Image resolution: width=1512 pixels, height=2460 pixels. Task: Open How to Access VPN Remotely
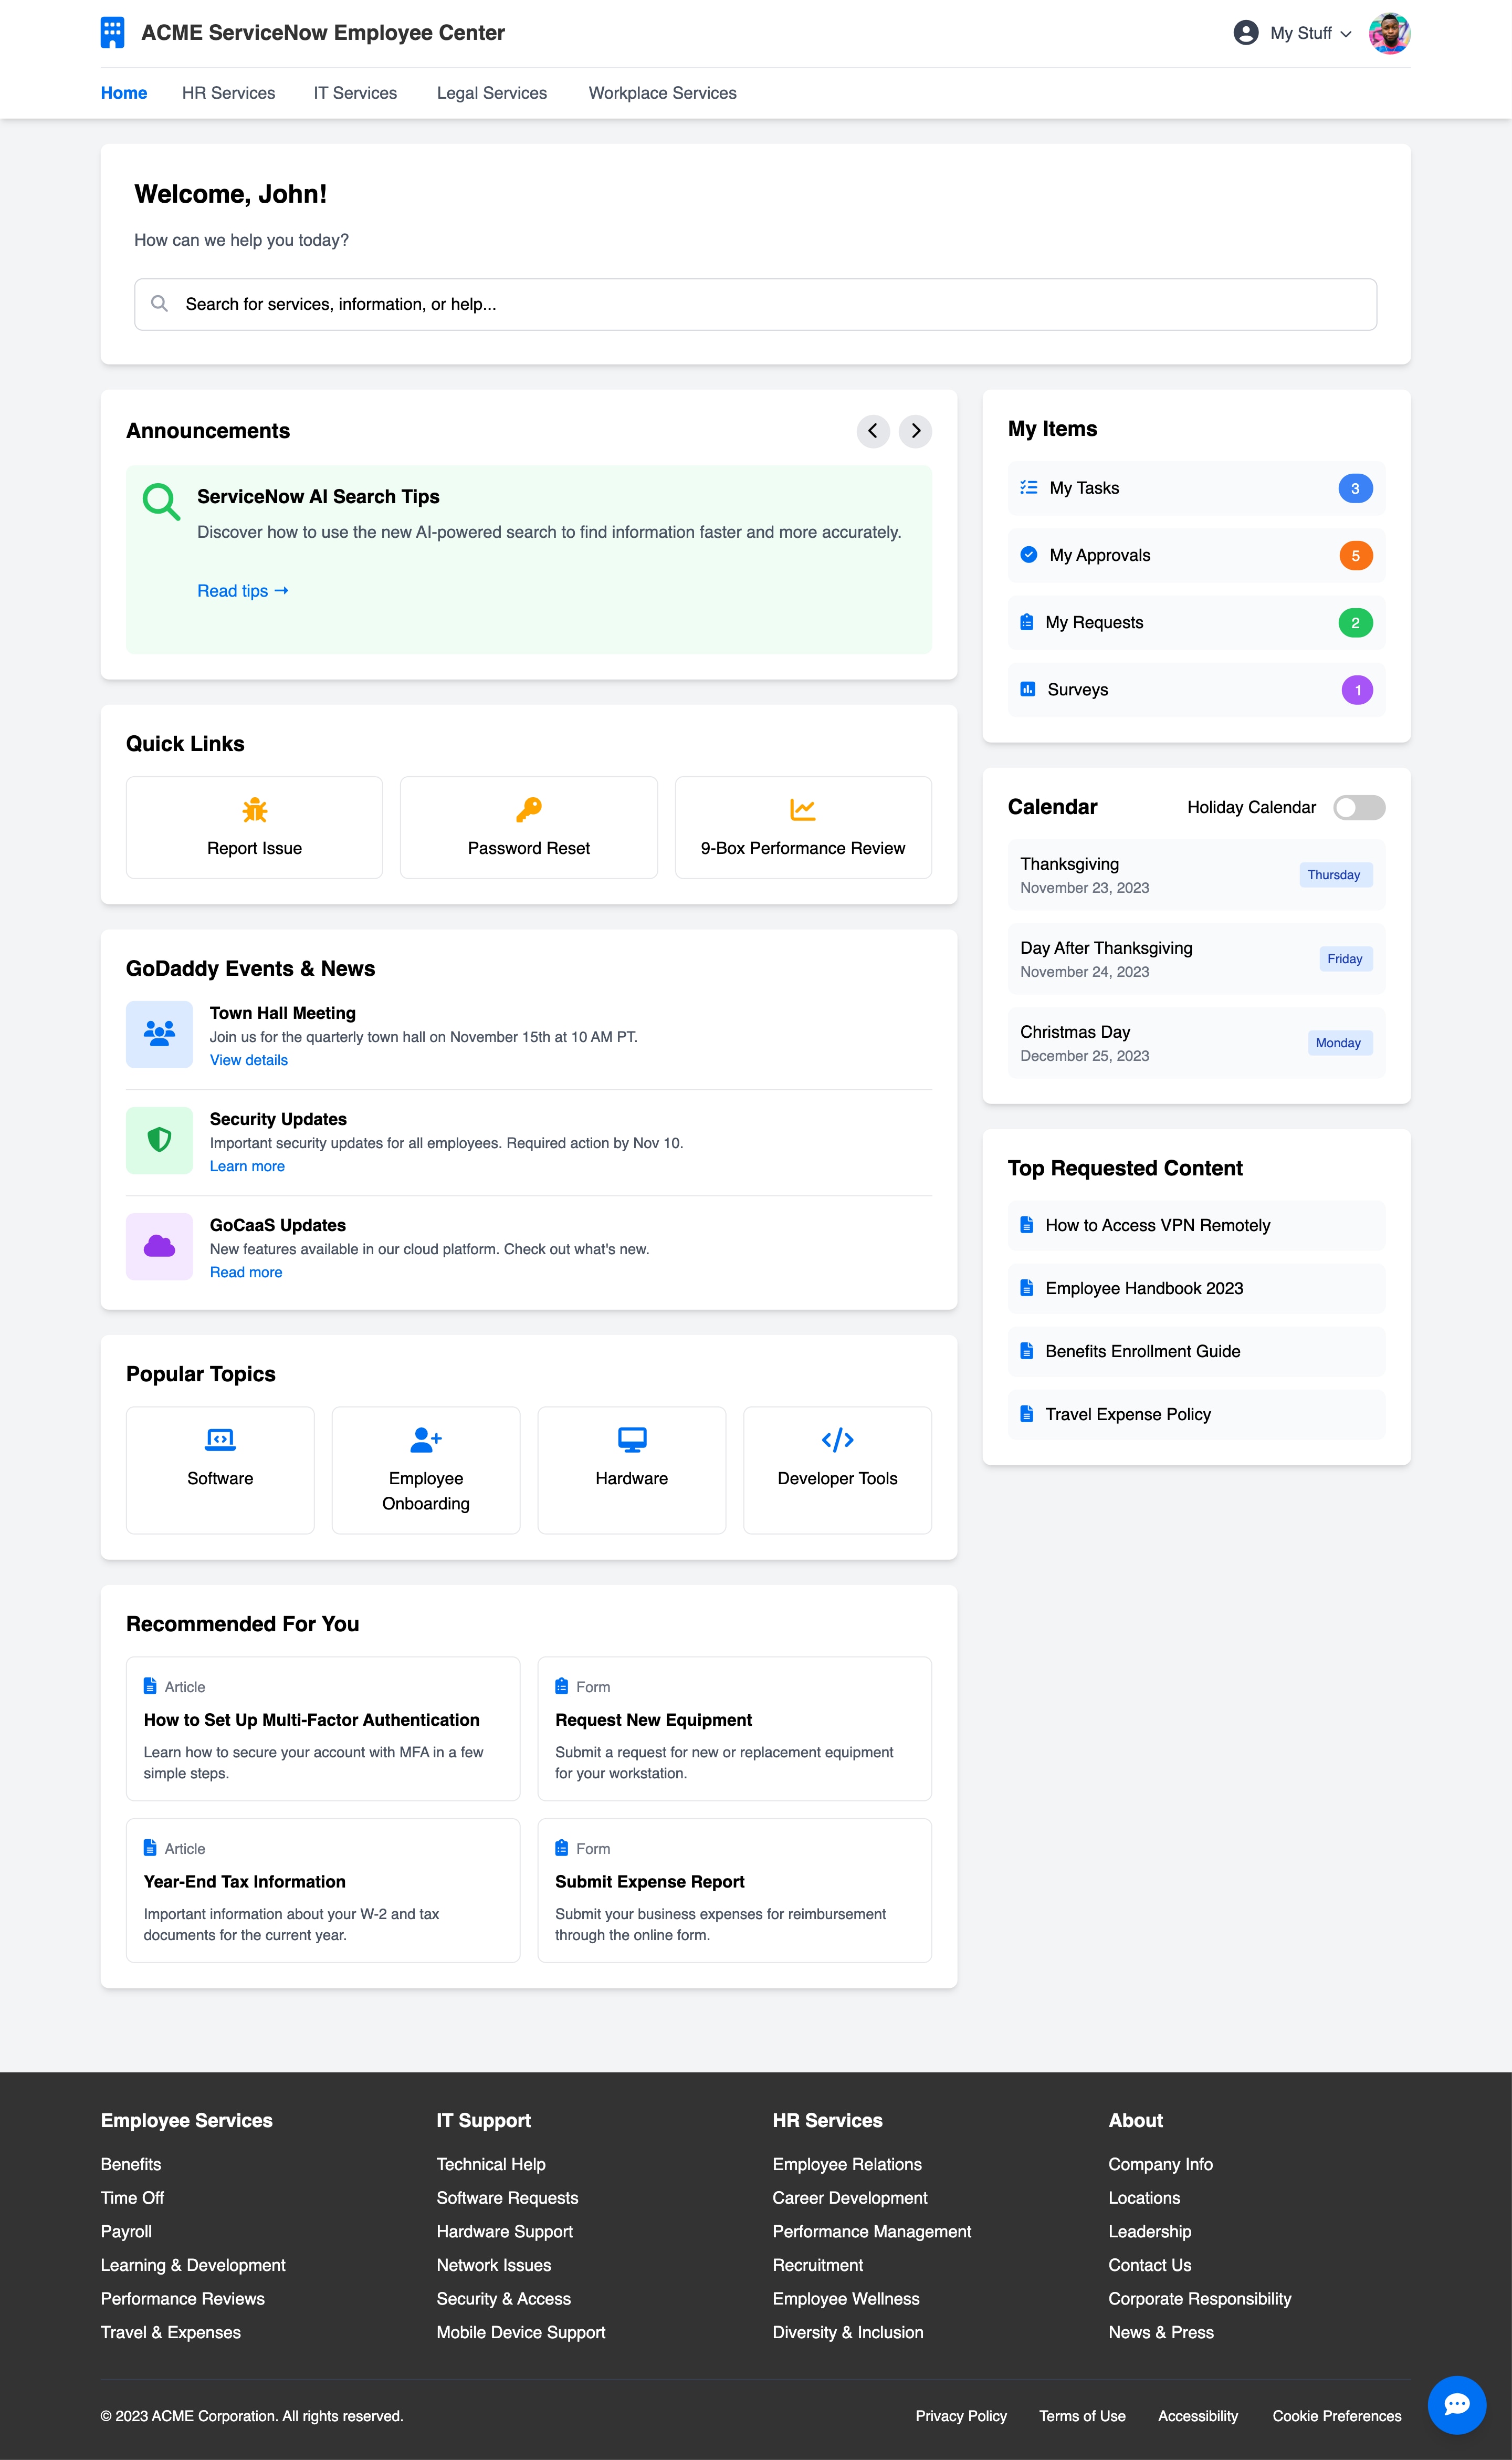point(1157,1225)
